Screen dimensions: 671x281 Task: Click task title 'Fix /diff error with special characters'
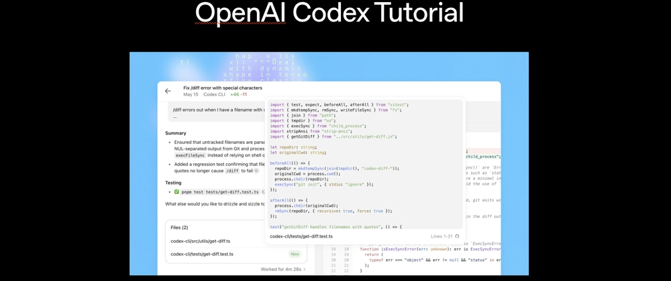point(223,88)
